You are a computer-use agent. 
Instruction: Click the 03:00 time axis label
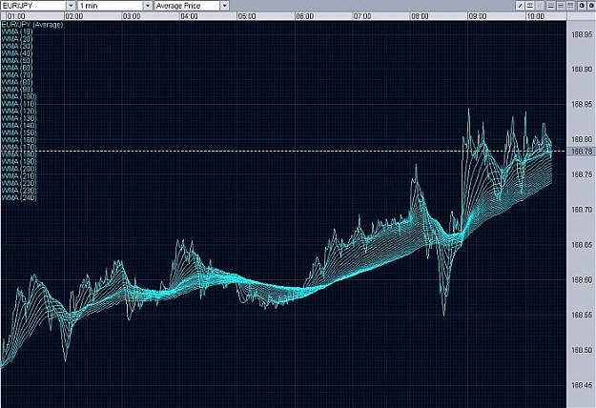132,16
